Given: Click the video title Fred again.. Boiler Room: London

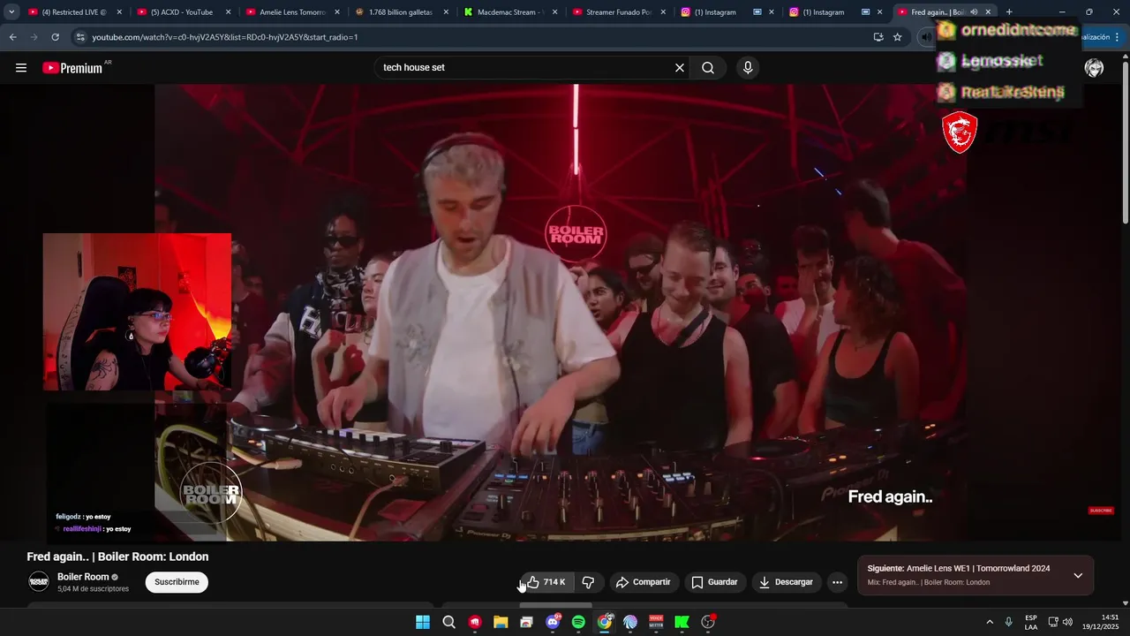Looking at the screenshot, I should click(x=117, y=556).
